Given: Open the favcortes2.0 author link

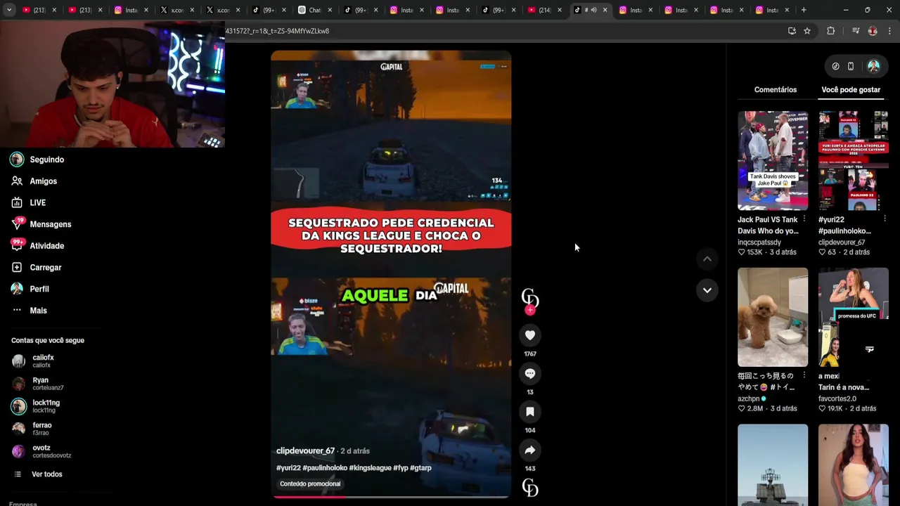Looking at the screenshot, I should pos(837,399).
